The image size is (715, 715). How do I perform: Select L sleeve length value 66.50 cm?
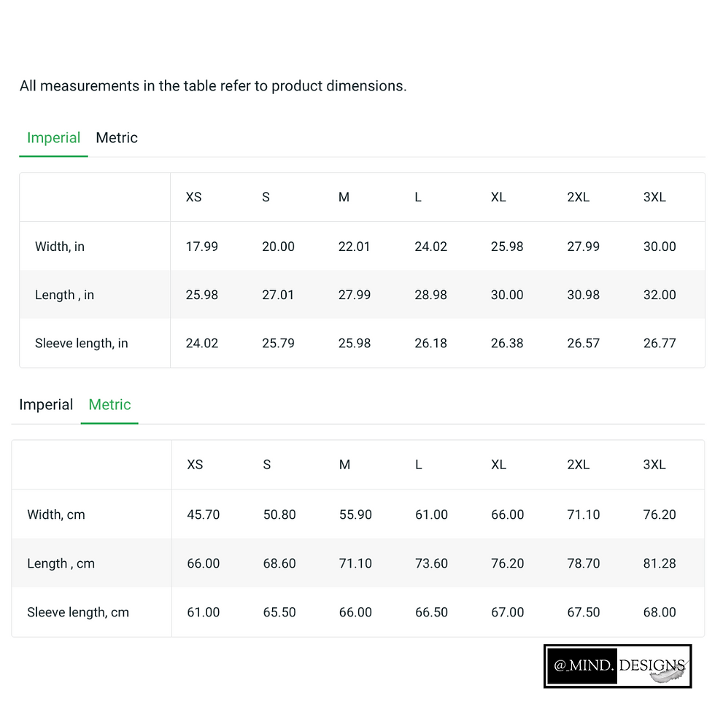click(431, 612)
